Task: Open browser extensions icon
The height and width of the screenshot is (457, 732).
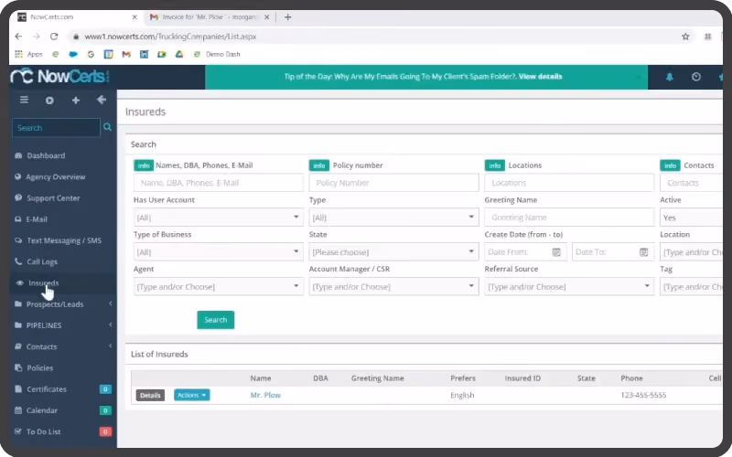Action: click(707, 37)
